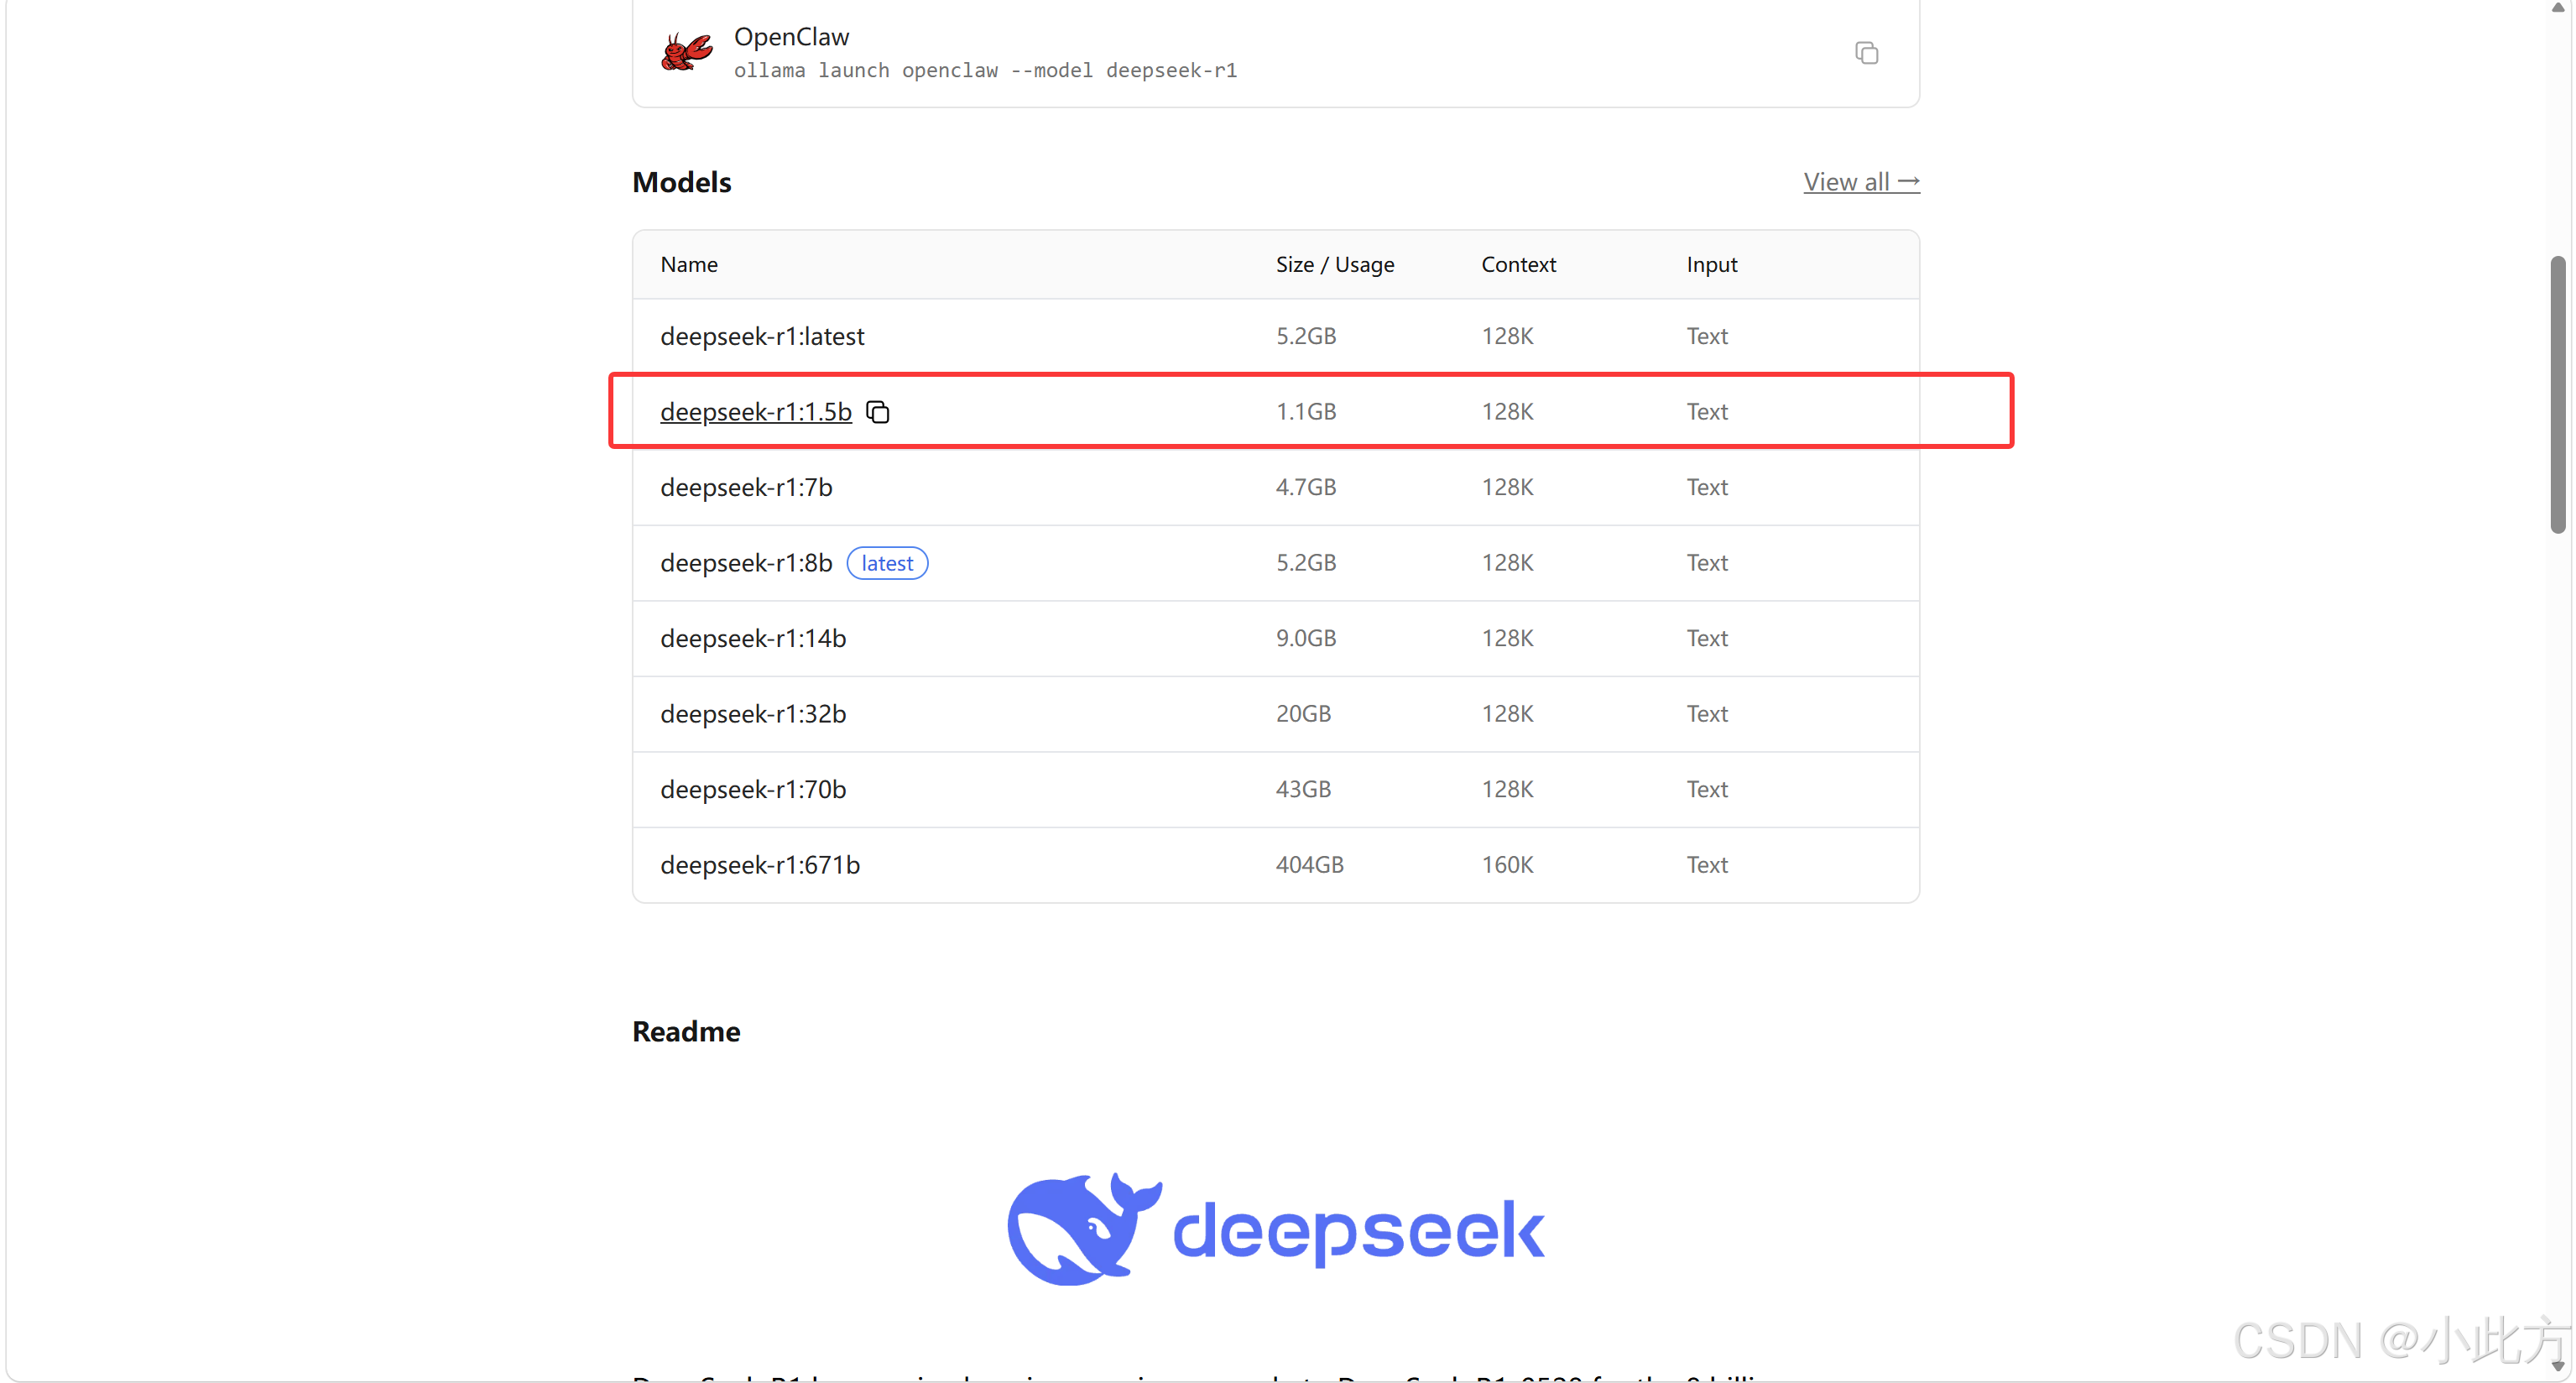
Task: Open the deepseek-r1:7b model
Action: pos(746,487)
